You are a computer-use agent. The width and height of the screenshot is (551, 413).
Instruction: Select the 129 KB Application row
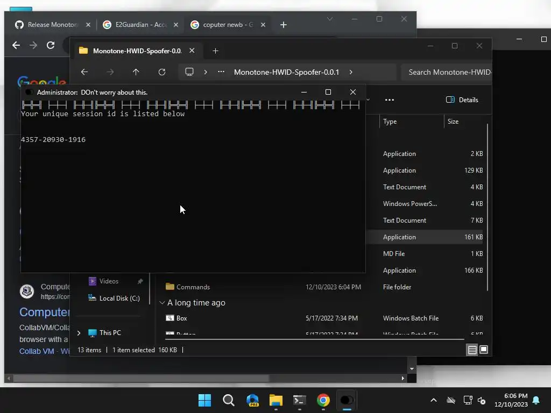[425, 170]
